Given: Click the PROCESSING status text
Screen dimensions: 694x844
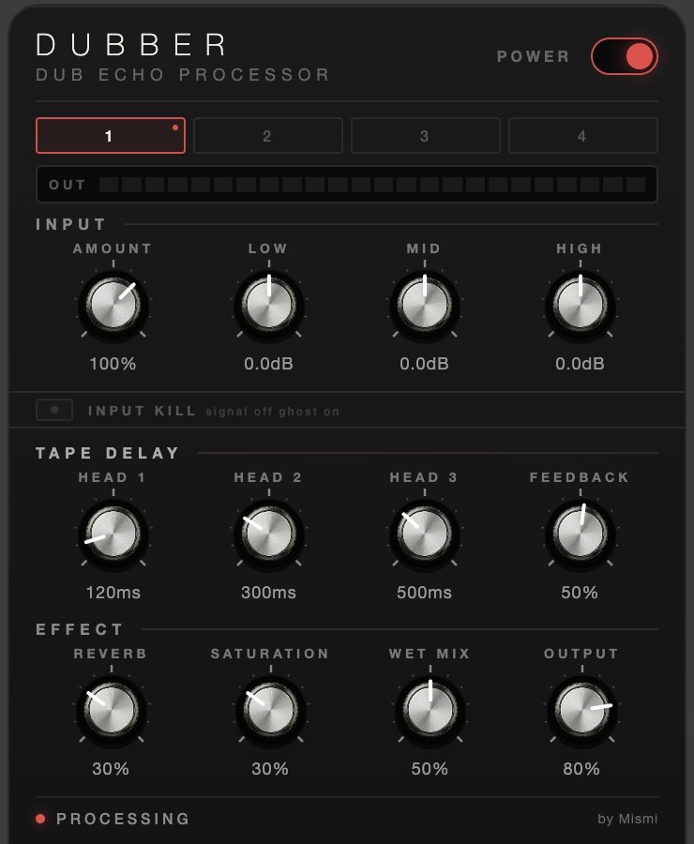Looking at the screenshot, I should (123, 819).
